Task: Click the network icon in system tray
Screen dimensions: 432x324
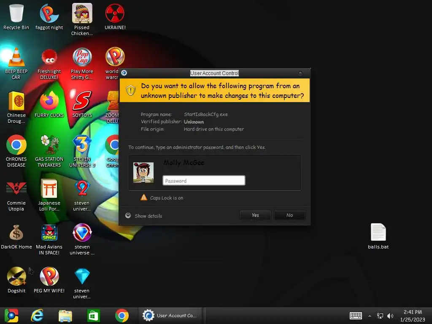Action: tap(380, 316)
